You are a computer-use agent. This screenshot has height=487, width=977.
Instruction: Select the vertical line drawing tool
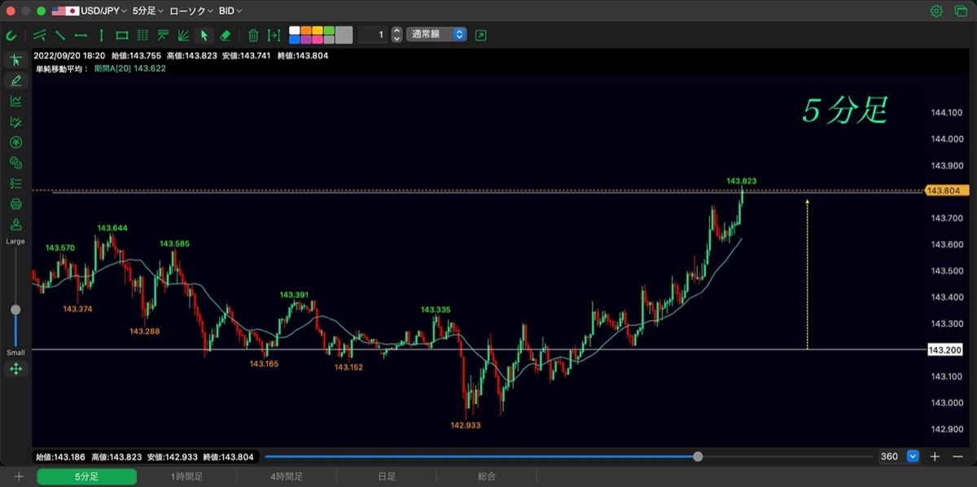101,35
